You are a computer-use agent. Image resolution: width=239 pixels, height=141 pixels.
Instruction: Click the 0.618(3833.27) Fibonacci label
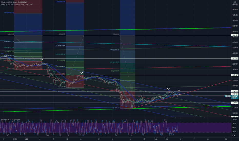114,62
